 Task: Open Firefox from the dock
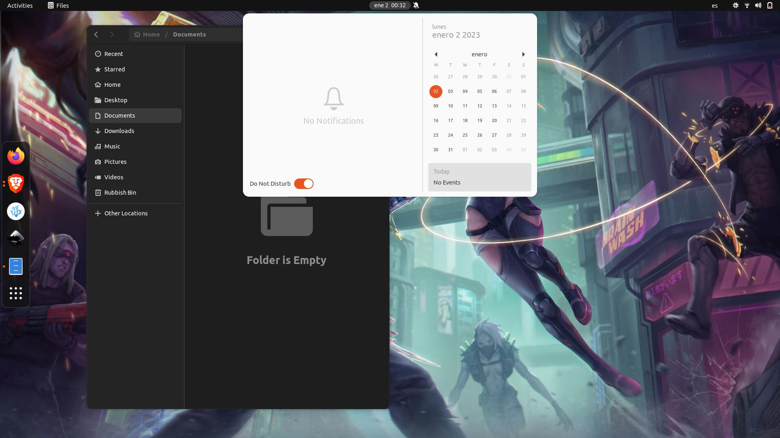click(16, 156)
